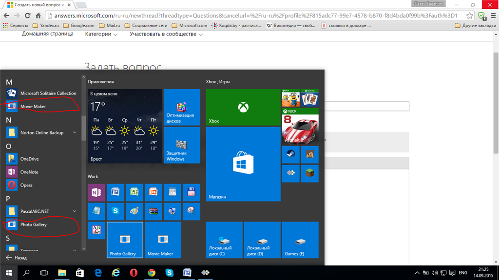This screenshot has width=499, height=280.
Task: Open Task View on the taskbar
Action: (44, 273)
